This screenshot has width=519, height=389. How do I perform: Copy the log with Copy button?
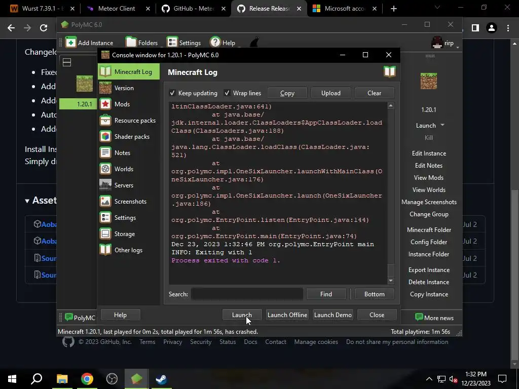(287, 93)
